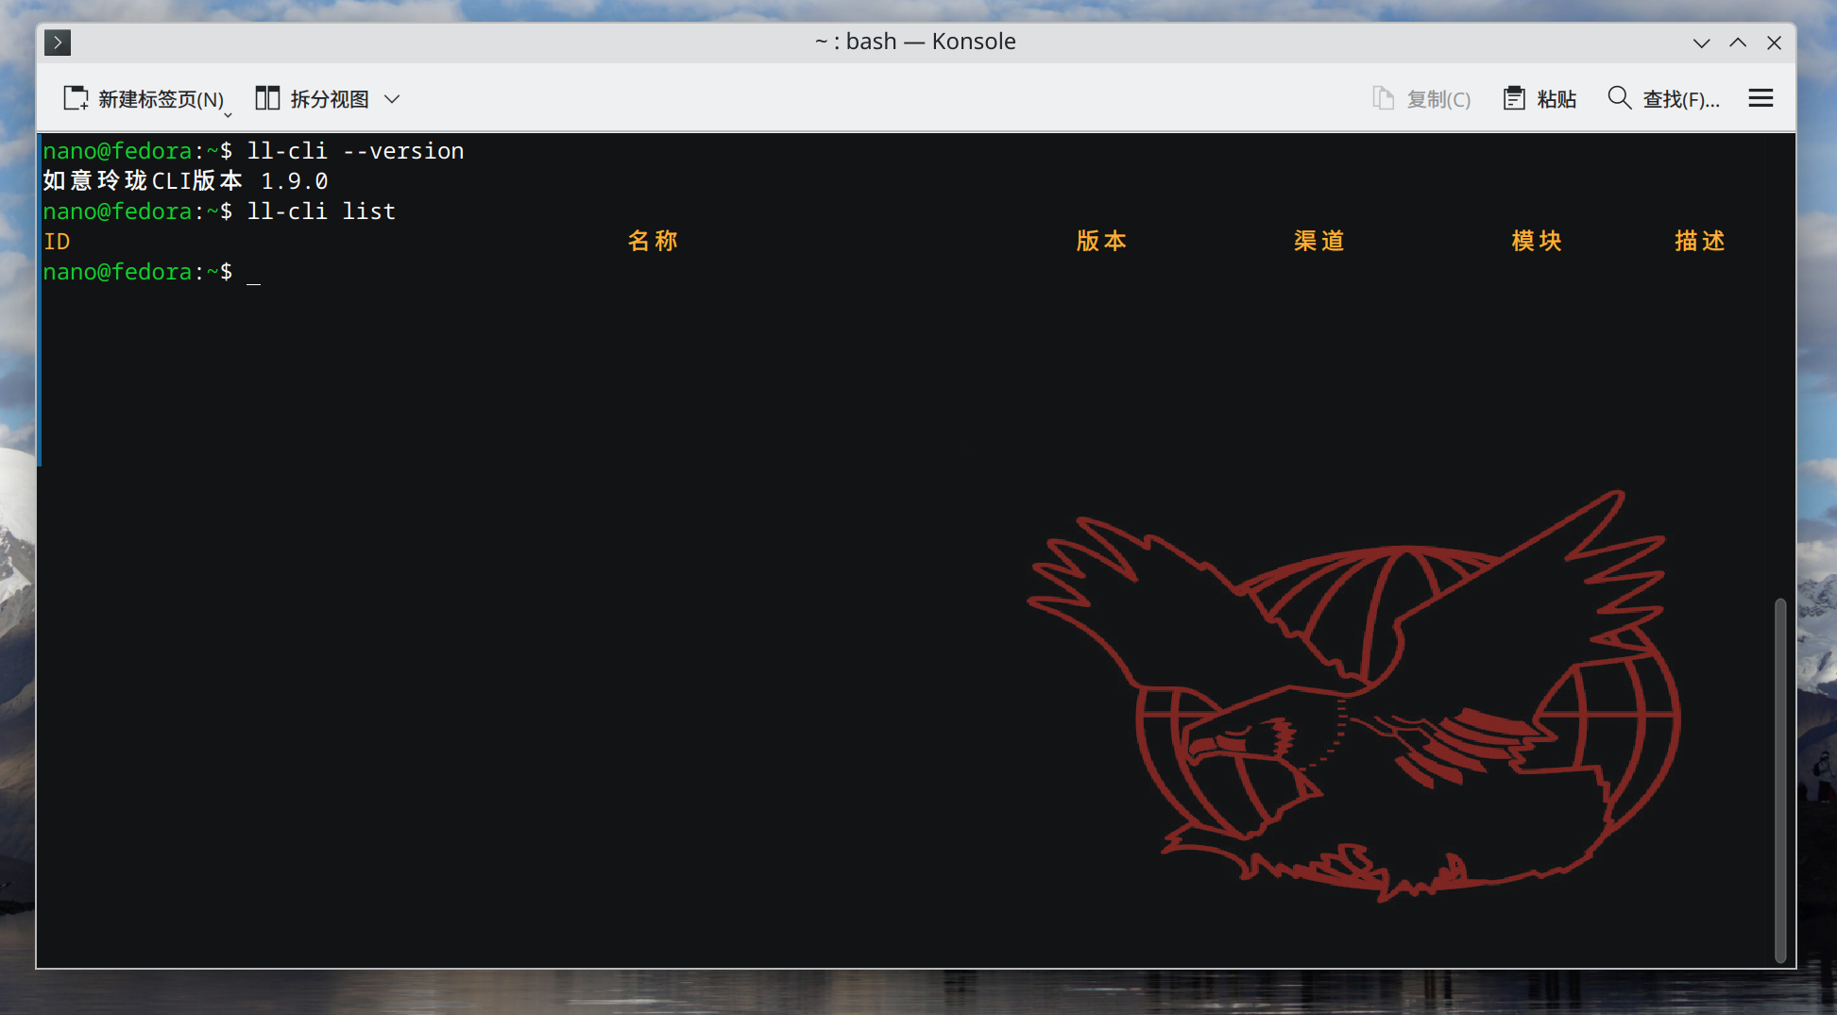Click the 模块 column header text
The width and height of the screenshot is (1837, 1015).
[x=1537, y=242]
